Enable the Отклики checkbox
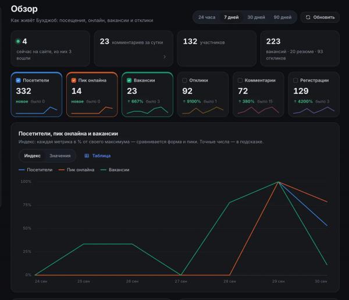The image size is (349, 300). click(184, 80)
